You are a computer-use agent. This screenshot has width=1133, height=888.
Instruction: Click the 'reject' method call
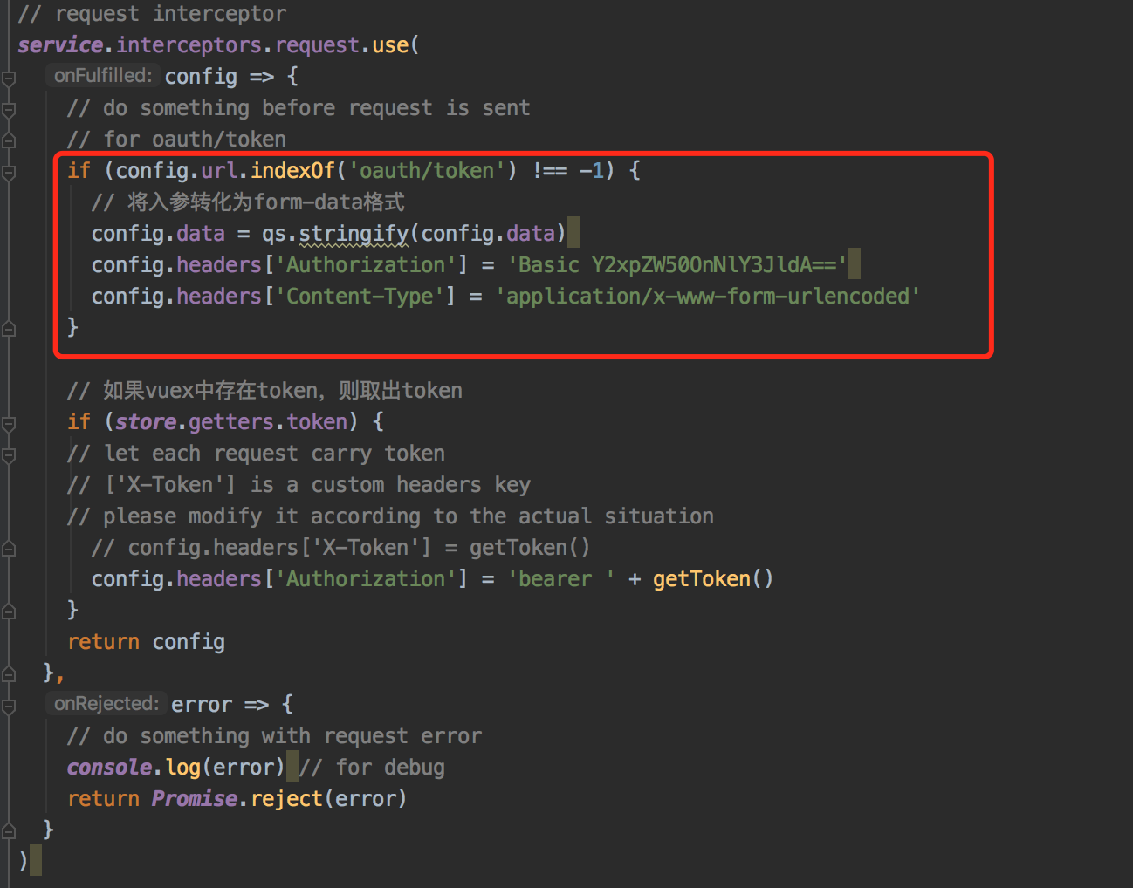[287, 799]
